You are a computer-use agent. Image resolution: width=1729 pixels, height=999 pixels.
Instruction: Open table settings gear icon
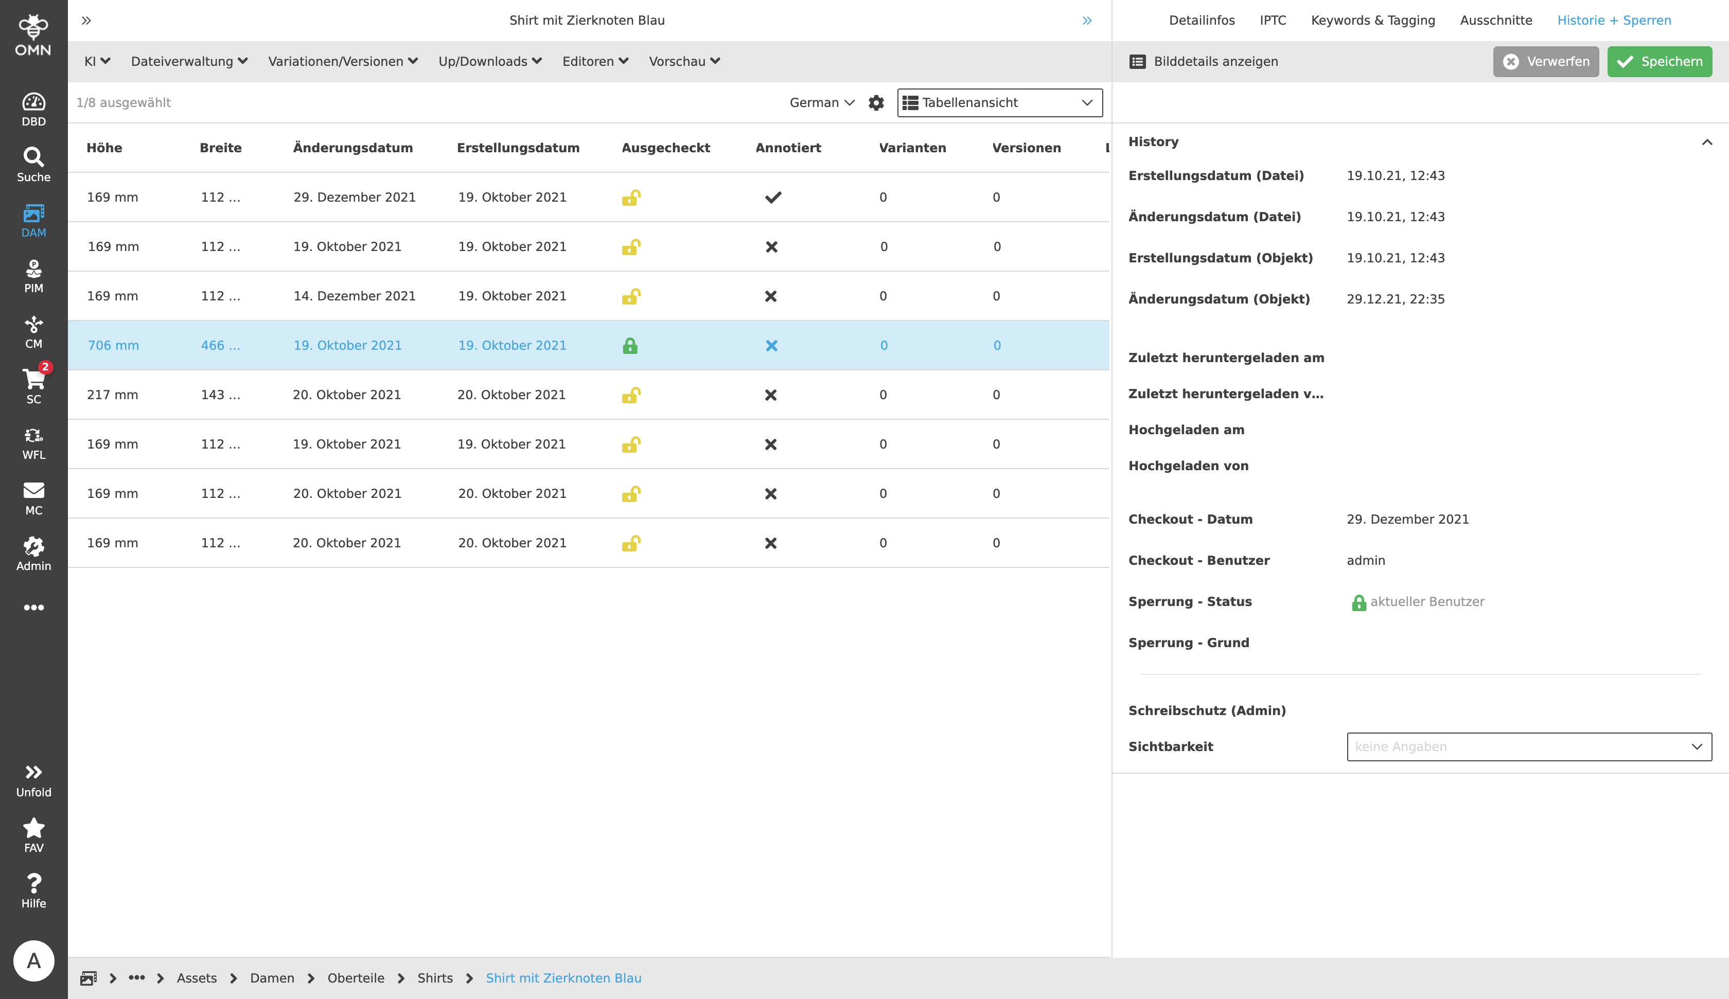[x=876, y=103]
